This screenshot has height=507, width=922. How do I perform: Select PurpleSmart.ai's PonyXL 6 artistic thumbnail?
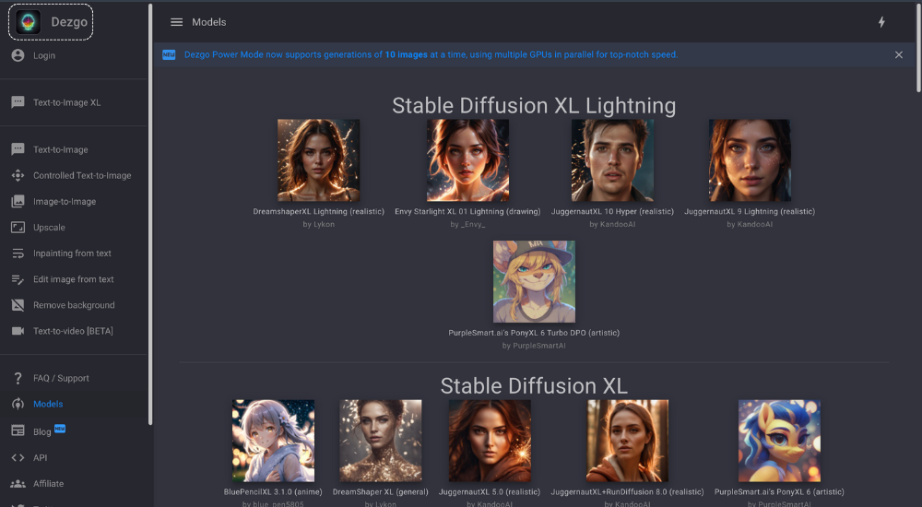[x=779, y=441]
